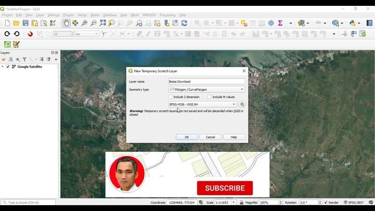Open Layer Styling brush icon in Layers panel

click(x=4, y=59)
